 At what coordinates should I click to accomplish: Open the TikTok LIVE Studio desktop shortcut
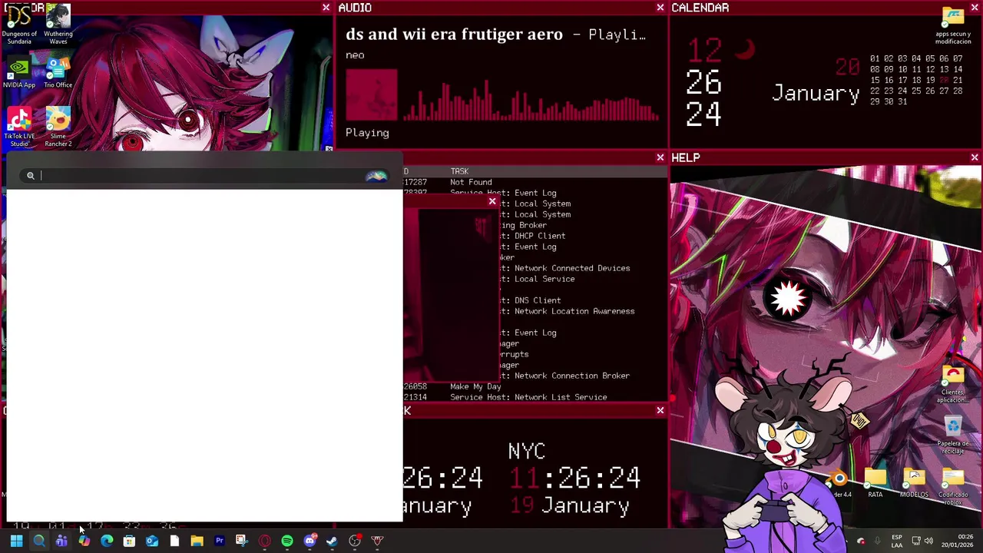(19, 127)
